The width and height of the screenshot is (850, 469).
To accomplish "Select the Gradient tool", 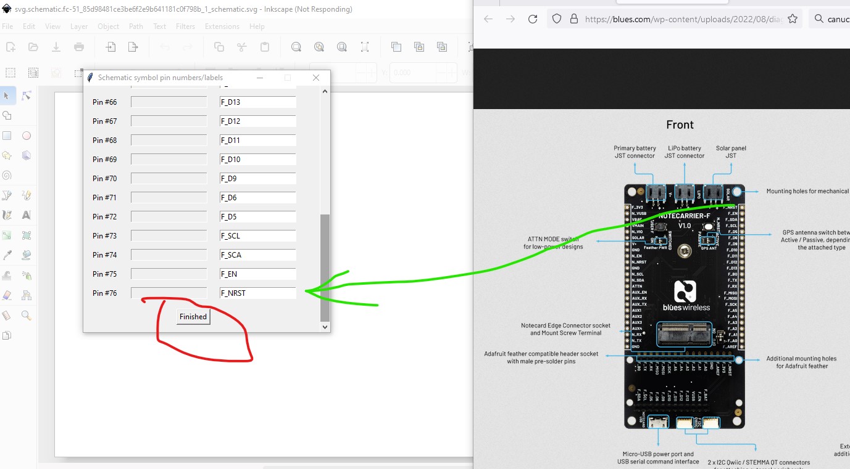I will click(x=7, y=235).
